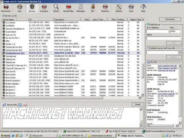Click the IP or Address input field

(158, 31)
